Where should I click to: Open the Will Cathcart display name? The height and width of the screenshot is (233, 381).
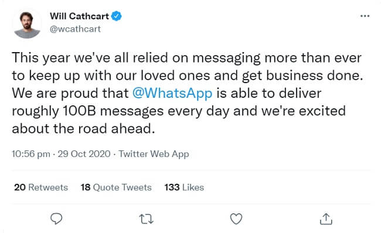[x=80, y=16]
